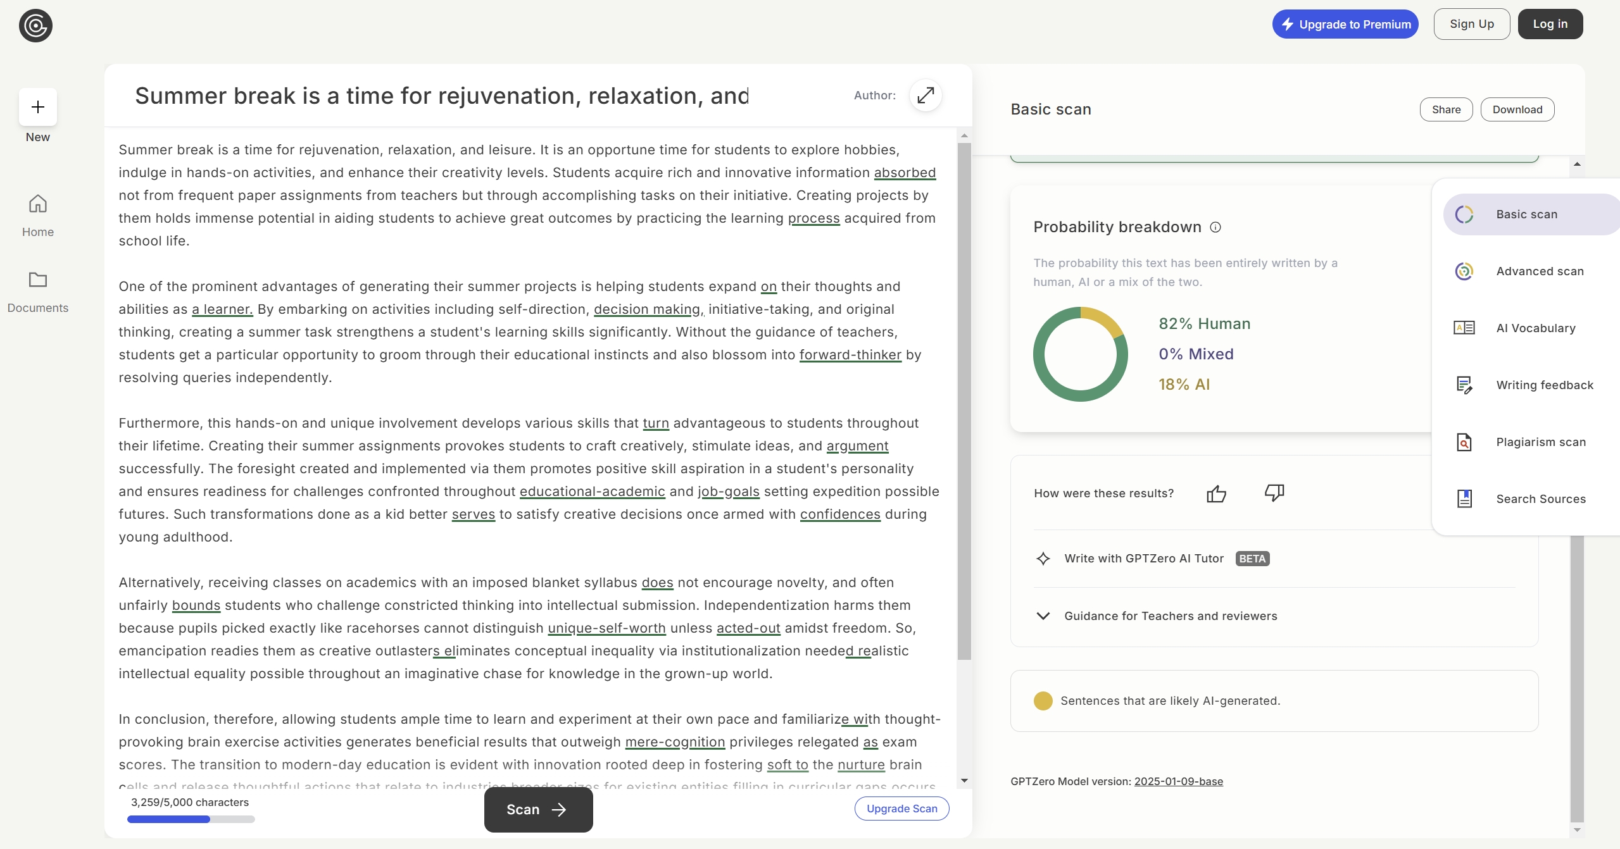Click the Probability breakdown info icon

coord(1215,227)
